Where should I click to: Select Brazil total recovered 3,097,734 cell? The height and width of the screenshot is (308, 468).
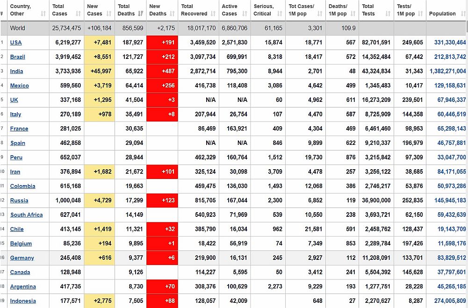click(199, 57)
